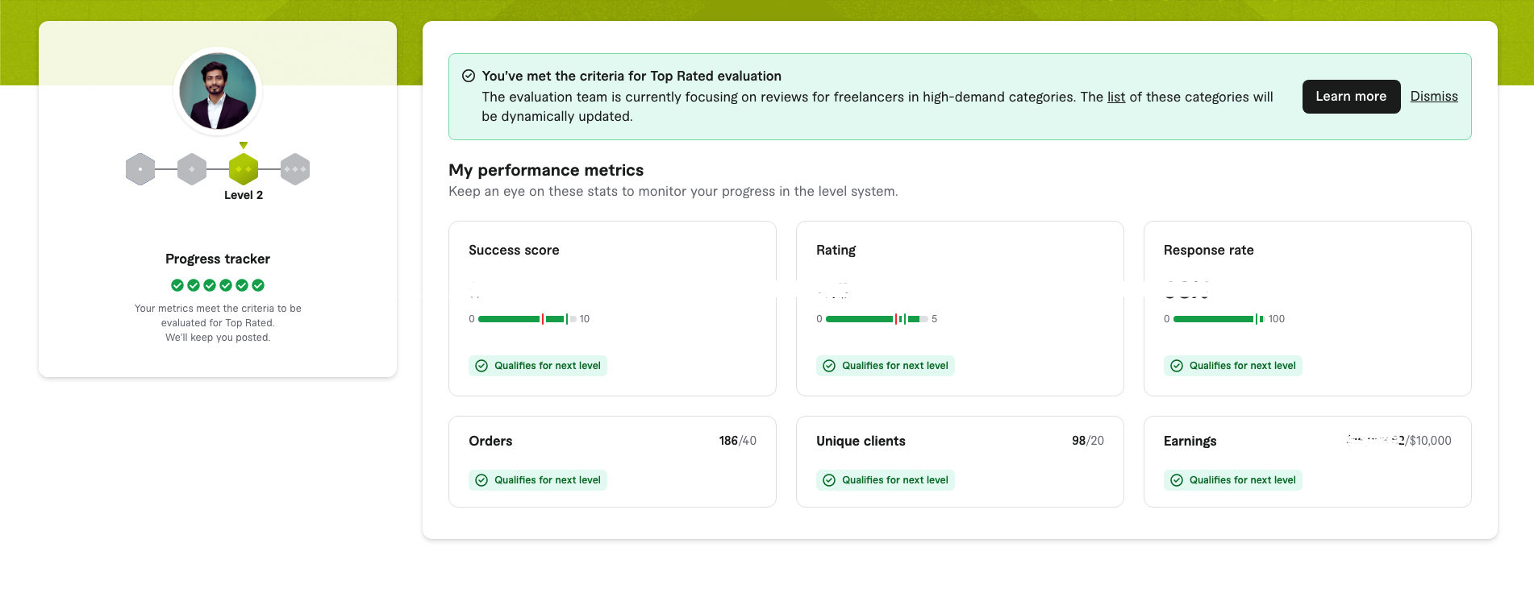Click the small green triangle marker above Level 2
The height and width of the screenshot is (593, 1534).
click(x=244, y=146)
